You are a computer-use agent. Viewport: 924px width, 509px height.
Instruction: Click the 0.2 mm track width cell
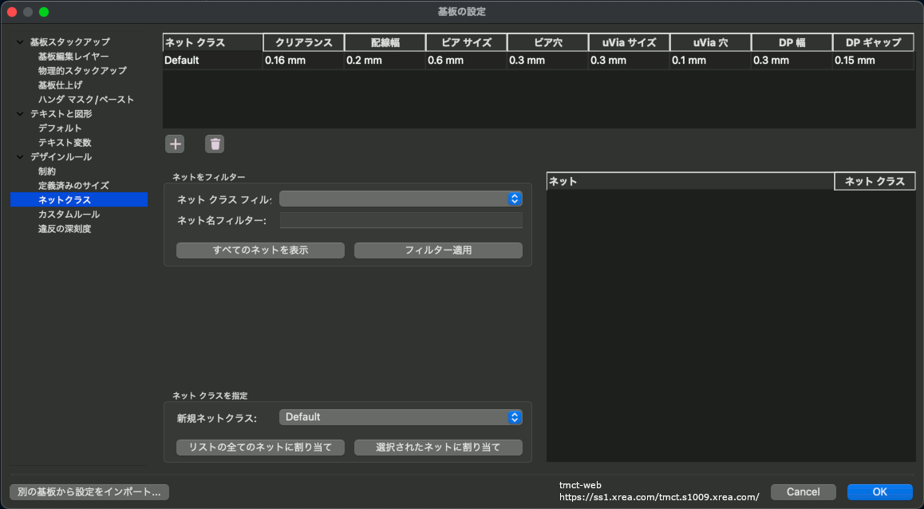pyautogui.click(x=385, y=60)
